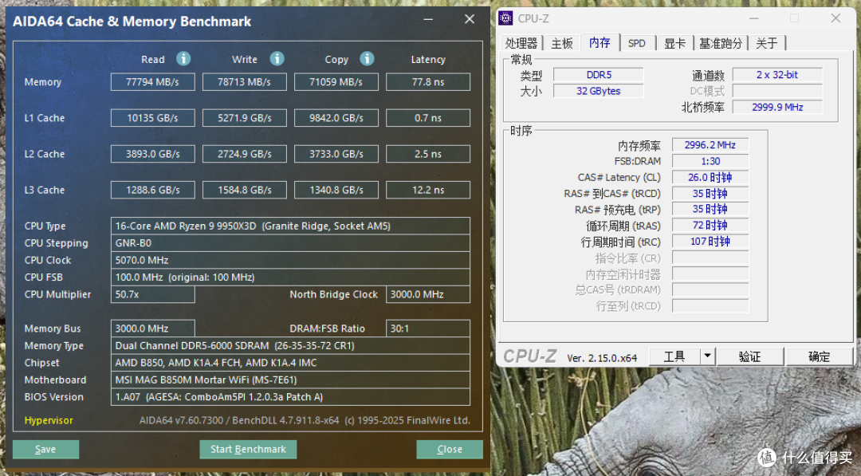Click the Memory Copy value 71059 MB/s
Viewport: 861px width, 476px height.
(x=336, y=82)
